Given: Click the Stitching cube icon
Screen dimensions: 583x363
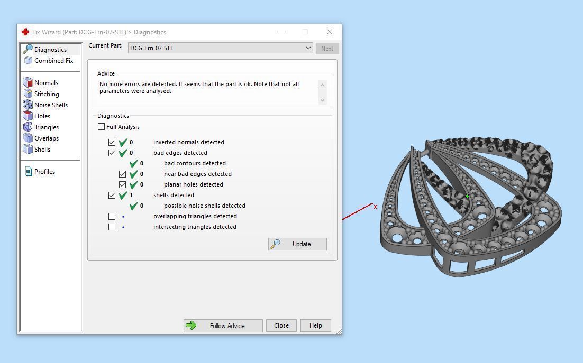Looking at the screenshot, I should 28,94.
